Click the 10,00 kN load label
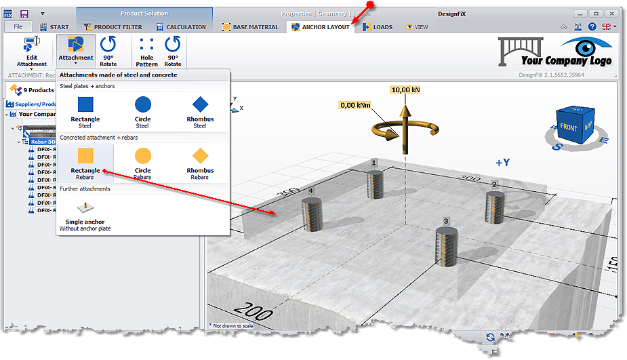 [x=405, y=89]
